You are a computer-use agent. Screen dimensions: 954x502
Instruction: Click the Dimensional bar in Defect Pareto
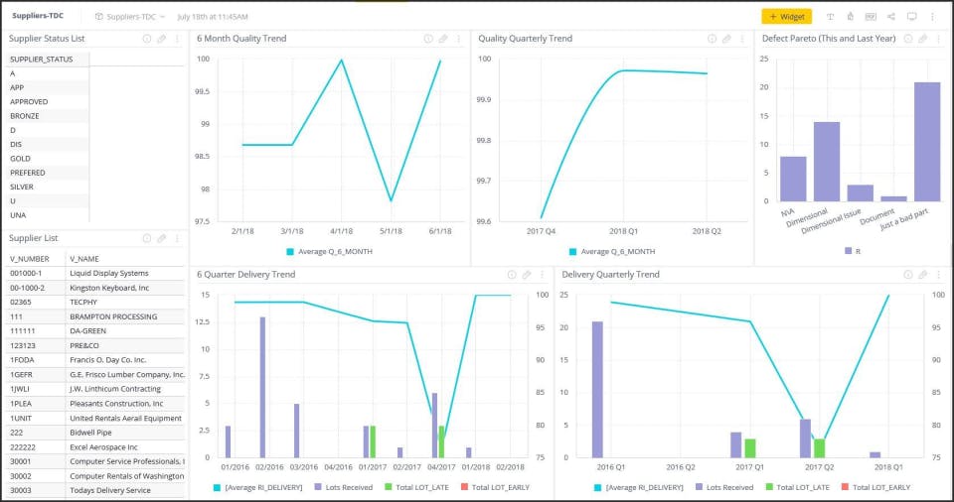coord(827,162)
